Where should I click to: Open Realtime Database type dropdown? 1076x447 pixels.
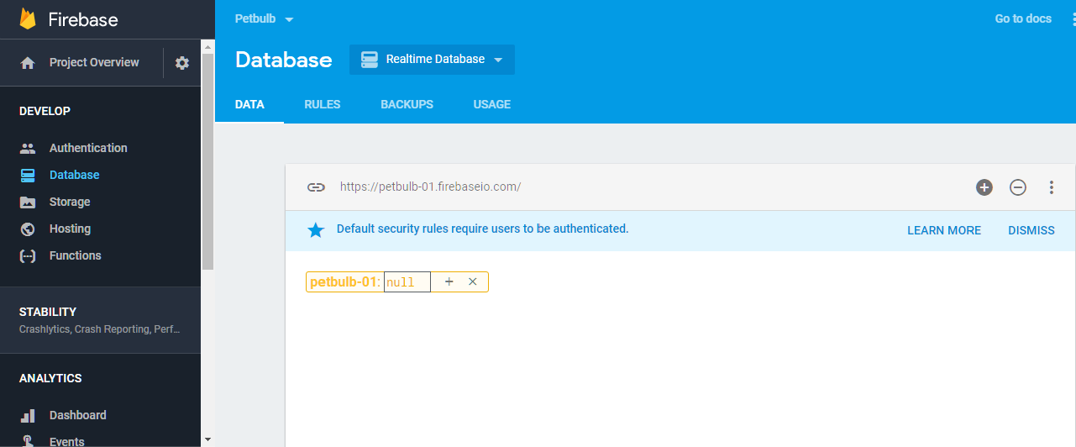[x=432, y=60]
